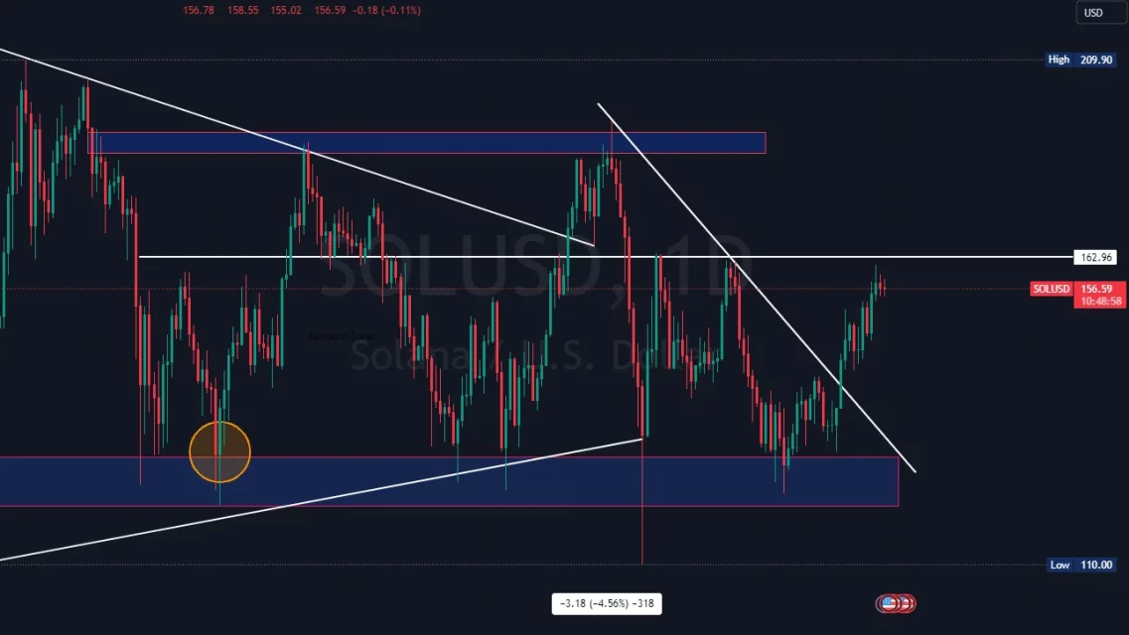Screen dimensions: 1129x635
Task: Click the 158.55 high value in header
Action: pos(242,10)
